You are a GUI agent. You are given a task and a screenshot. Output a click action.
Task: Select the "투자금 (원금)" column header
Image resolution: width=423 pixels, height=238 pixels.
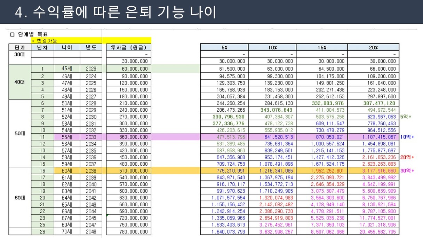pos(128,48)
